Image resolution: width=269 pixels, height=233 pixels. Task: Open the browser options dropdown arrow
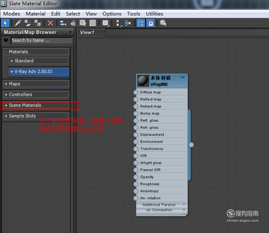tap(6, 40)
